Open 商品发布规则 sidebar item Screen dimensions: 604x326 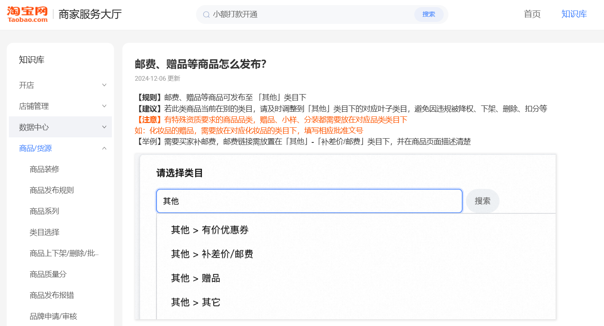(52, 190)
